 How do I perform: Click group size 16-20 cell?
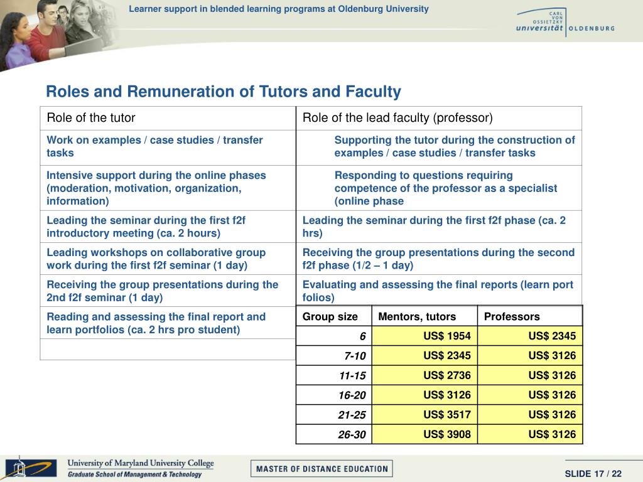[334, 395]
